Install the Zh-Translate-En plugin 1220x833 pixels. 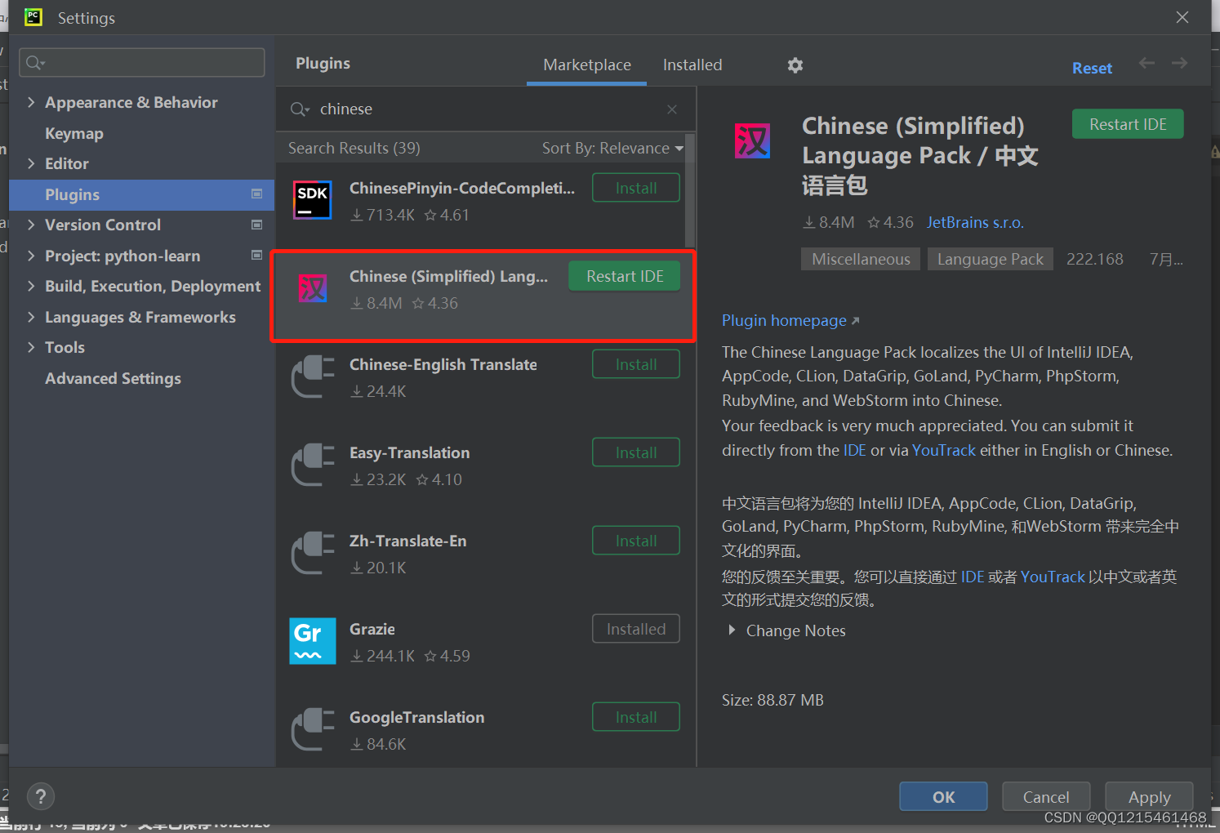636,541
